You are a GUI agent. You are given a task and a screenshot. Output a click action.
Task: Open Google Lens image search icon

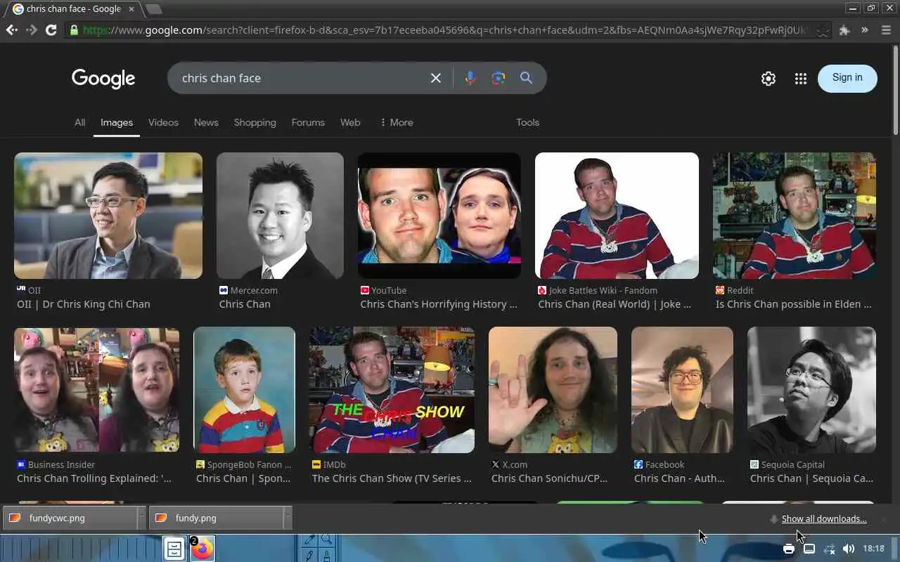tap(499, 78)
